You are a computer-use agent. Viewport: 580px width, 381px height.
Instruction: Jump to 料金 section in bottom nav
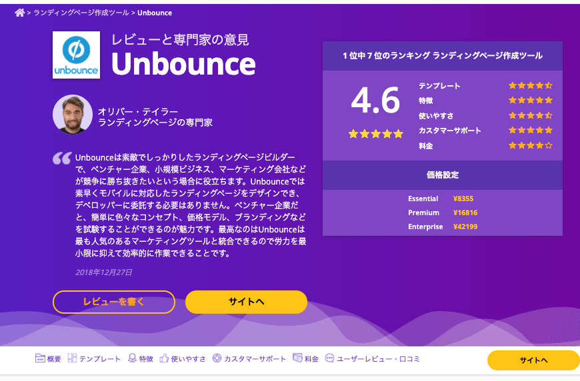point(312,359)
